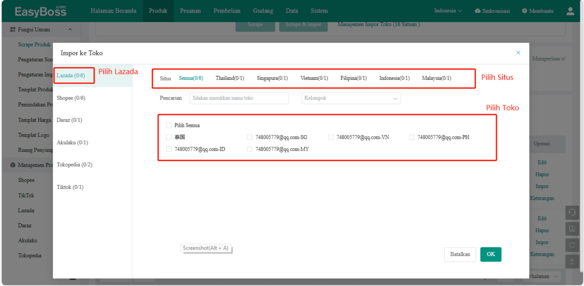Open Membantu help question icon
Screen dimensions: 584x286
[525, 11]
